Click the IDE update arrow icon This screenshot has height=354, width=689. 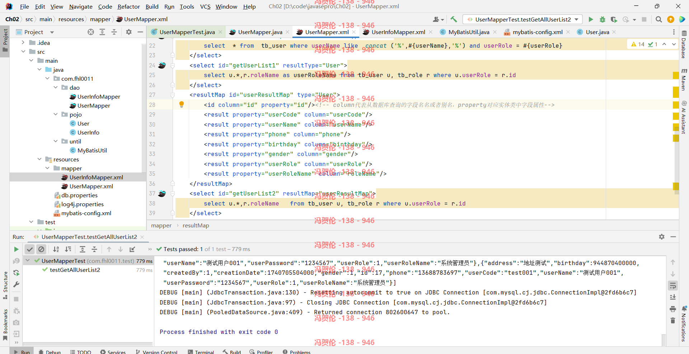pos(670,19)
